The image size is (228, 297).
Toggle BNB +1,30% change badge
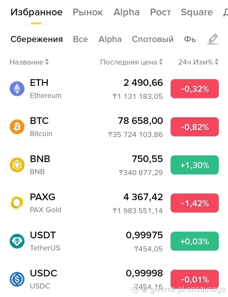pos(194,165)
